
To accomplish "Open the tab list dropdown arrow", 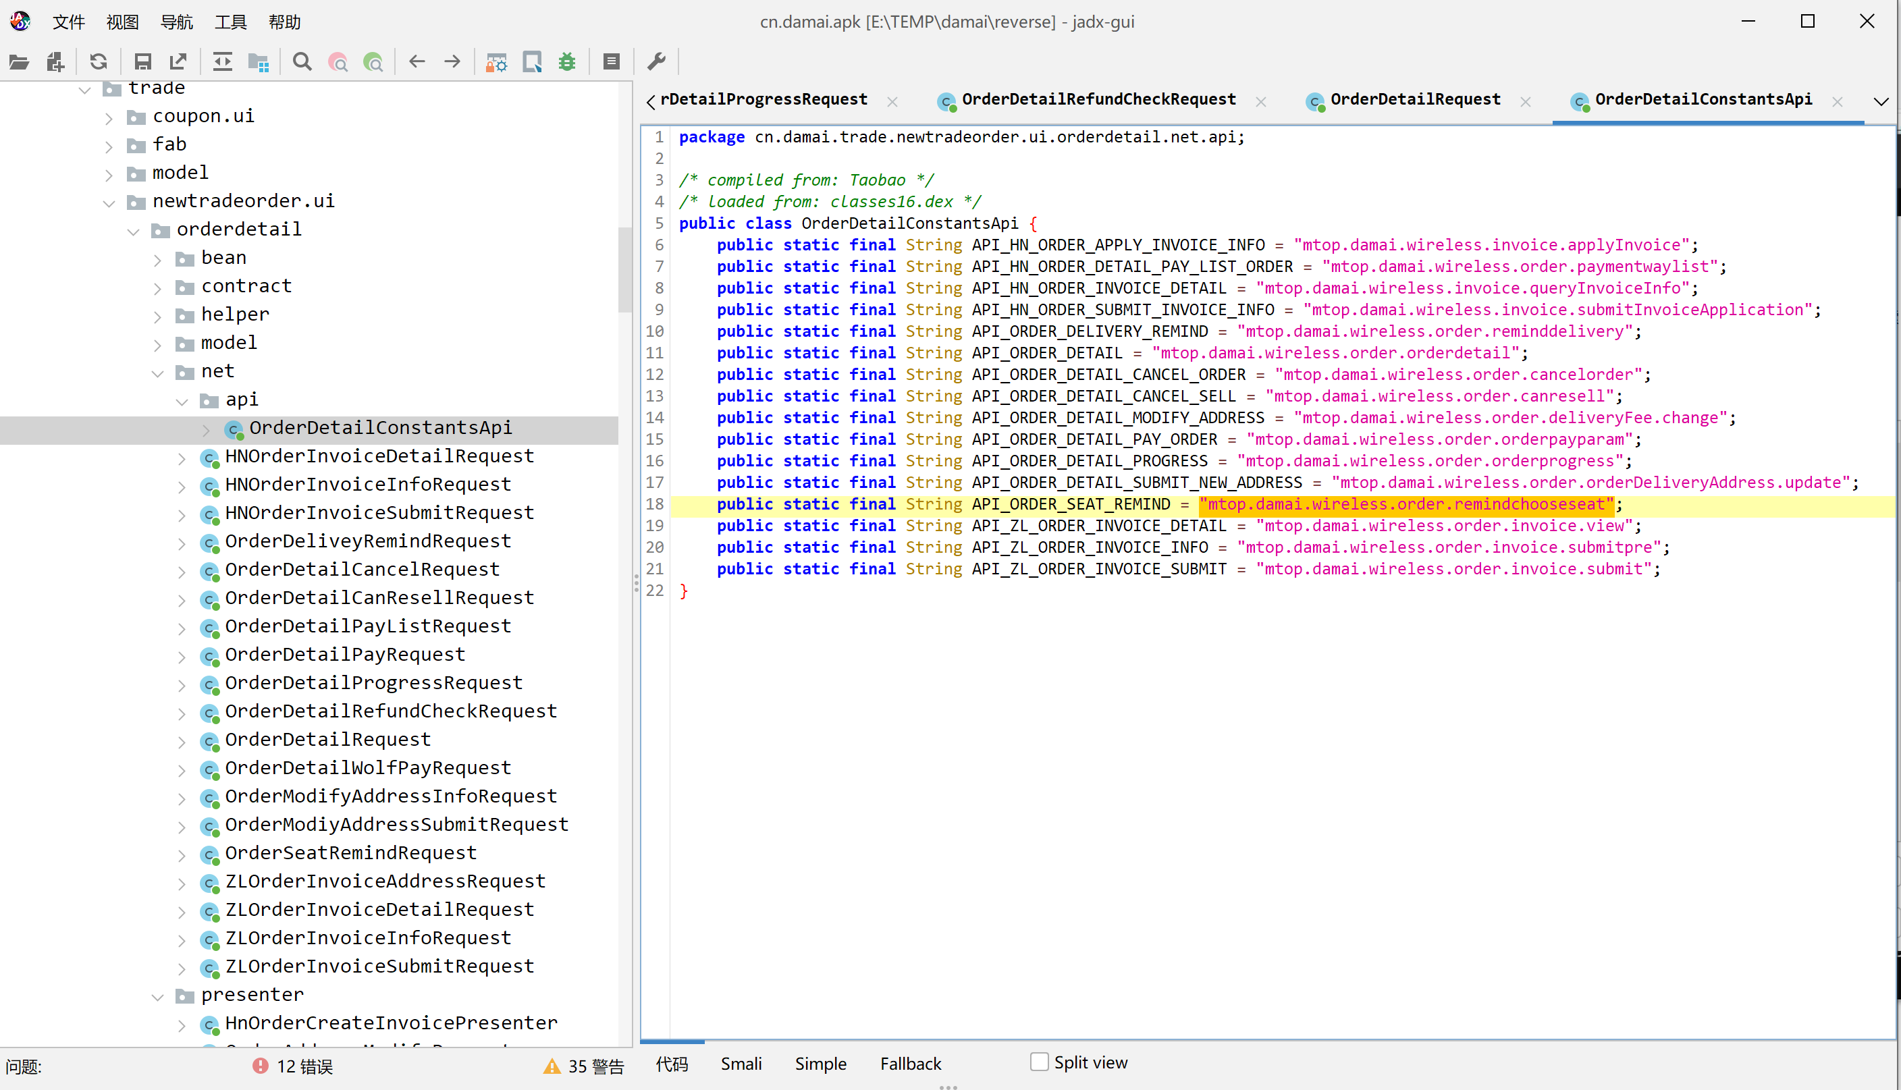I will [x=1881, y=101].
